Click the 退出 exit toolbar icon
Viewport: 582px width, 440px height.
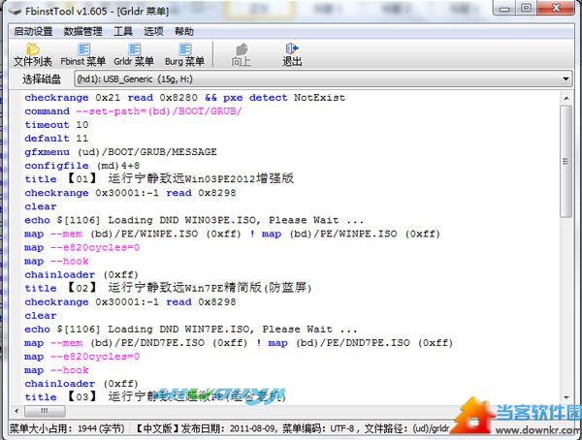(x=292, y=55)
